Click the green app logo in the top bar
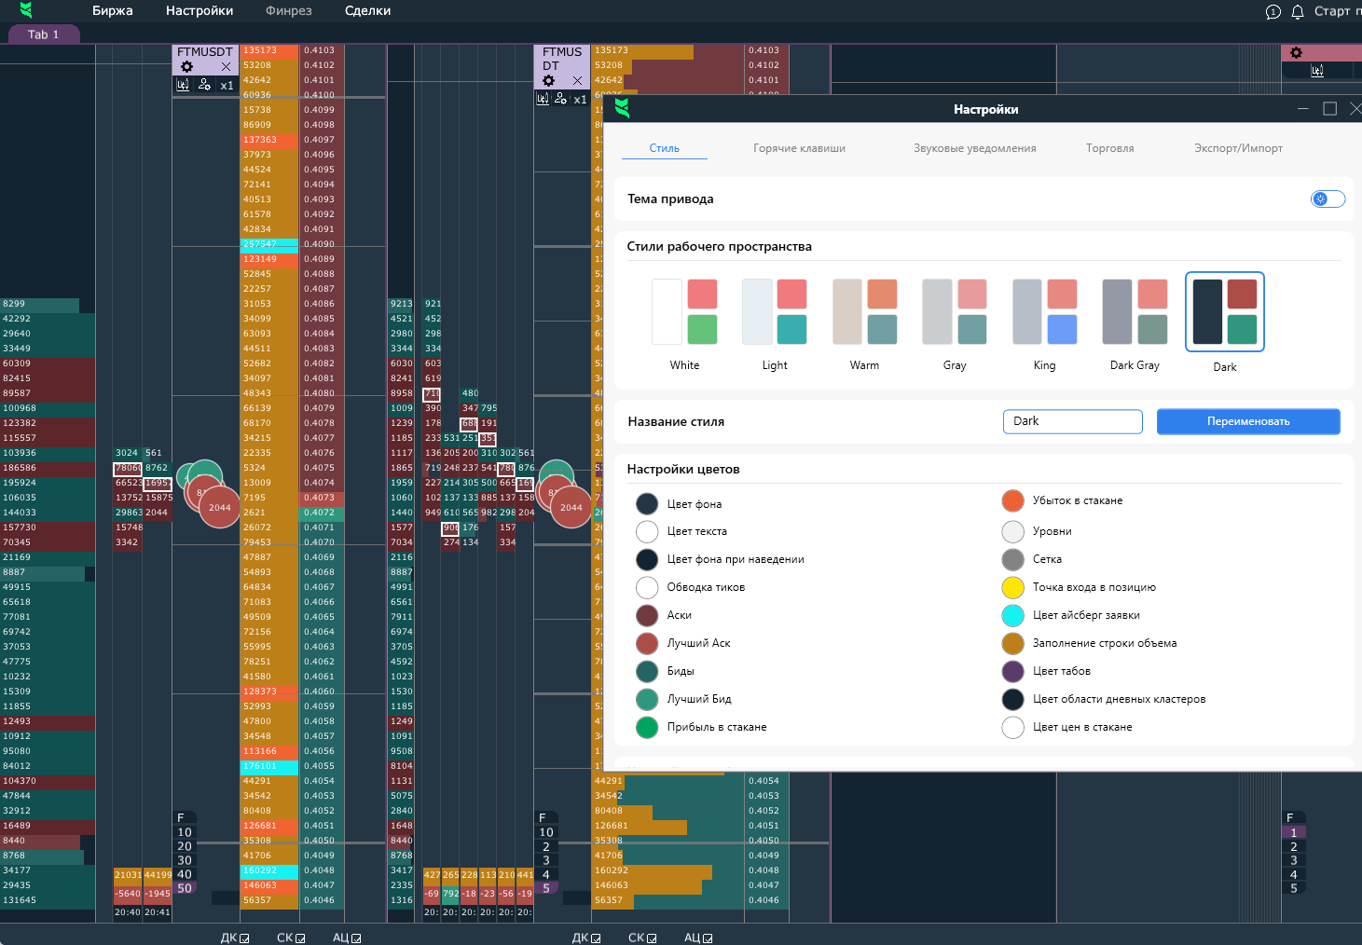The height and width of the screenshot is (945, 1362). tap(26, 10)
